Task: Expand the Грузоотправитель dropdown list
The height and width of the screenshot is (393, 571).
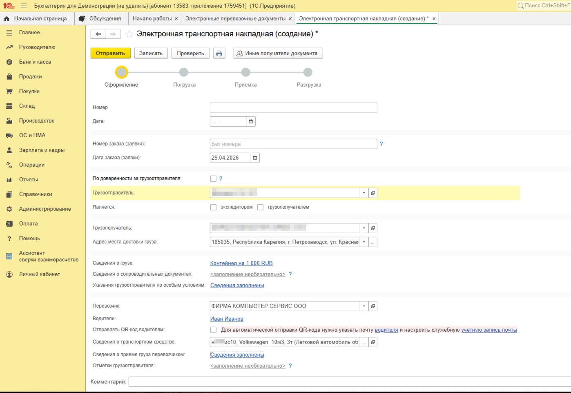Action: pyautogui.click(x=364, y=193)
